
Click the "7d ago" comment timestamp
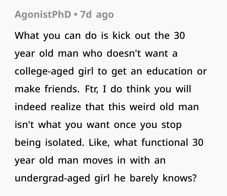97,15
